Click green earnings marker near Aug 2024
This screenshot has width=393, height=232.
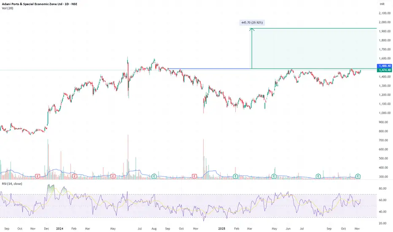[154, 176]
